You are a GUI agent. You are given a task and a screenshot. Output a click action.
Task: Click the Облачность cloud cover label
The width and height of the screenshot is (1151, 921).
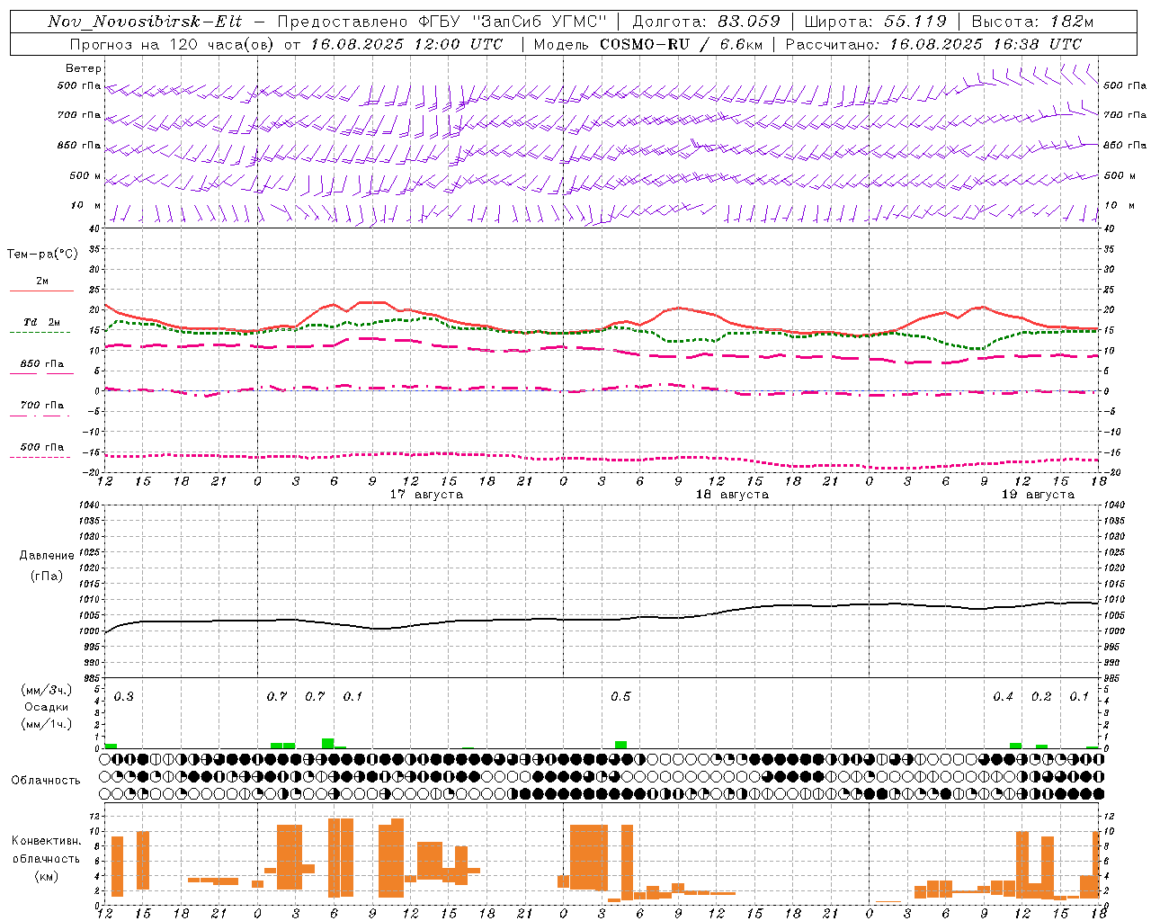click(x=46, y=781)
